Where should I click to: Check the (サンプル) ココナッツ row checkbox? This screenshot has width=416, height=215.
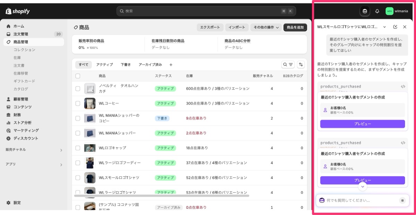pyautogui.click(x=78, y=207)
